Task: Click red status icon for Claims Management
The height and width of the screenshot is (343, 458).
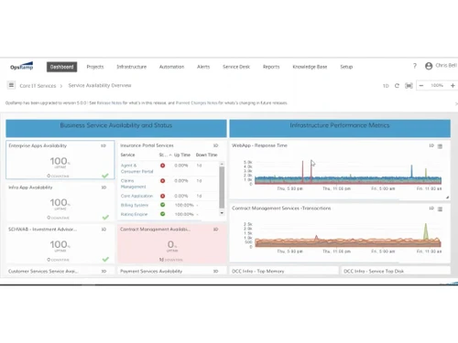Action: click(x=163, y=181)
